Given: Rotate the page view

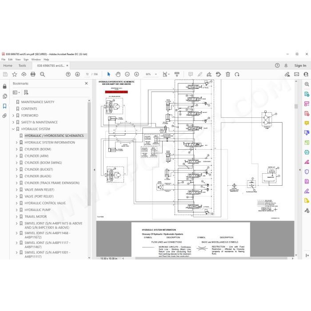Looking at the screenshot, I should 237,74.
